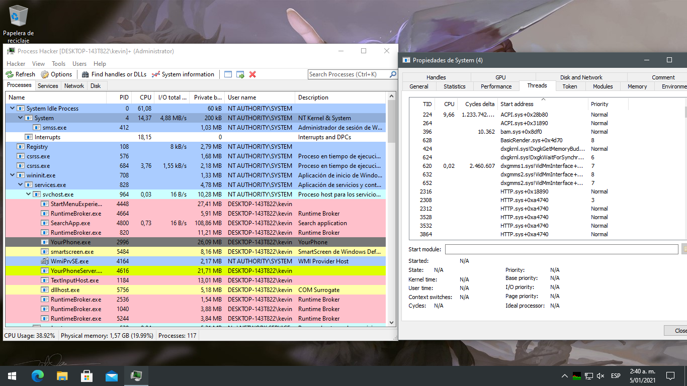687x386 pixels.
Task: Click CPU Usage in the status bar
Action: (30, 336)
